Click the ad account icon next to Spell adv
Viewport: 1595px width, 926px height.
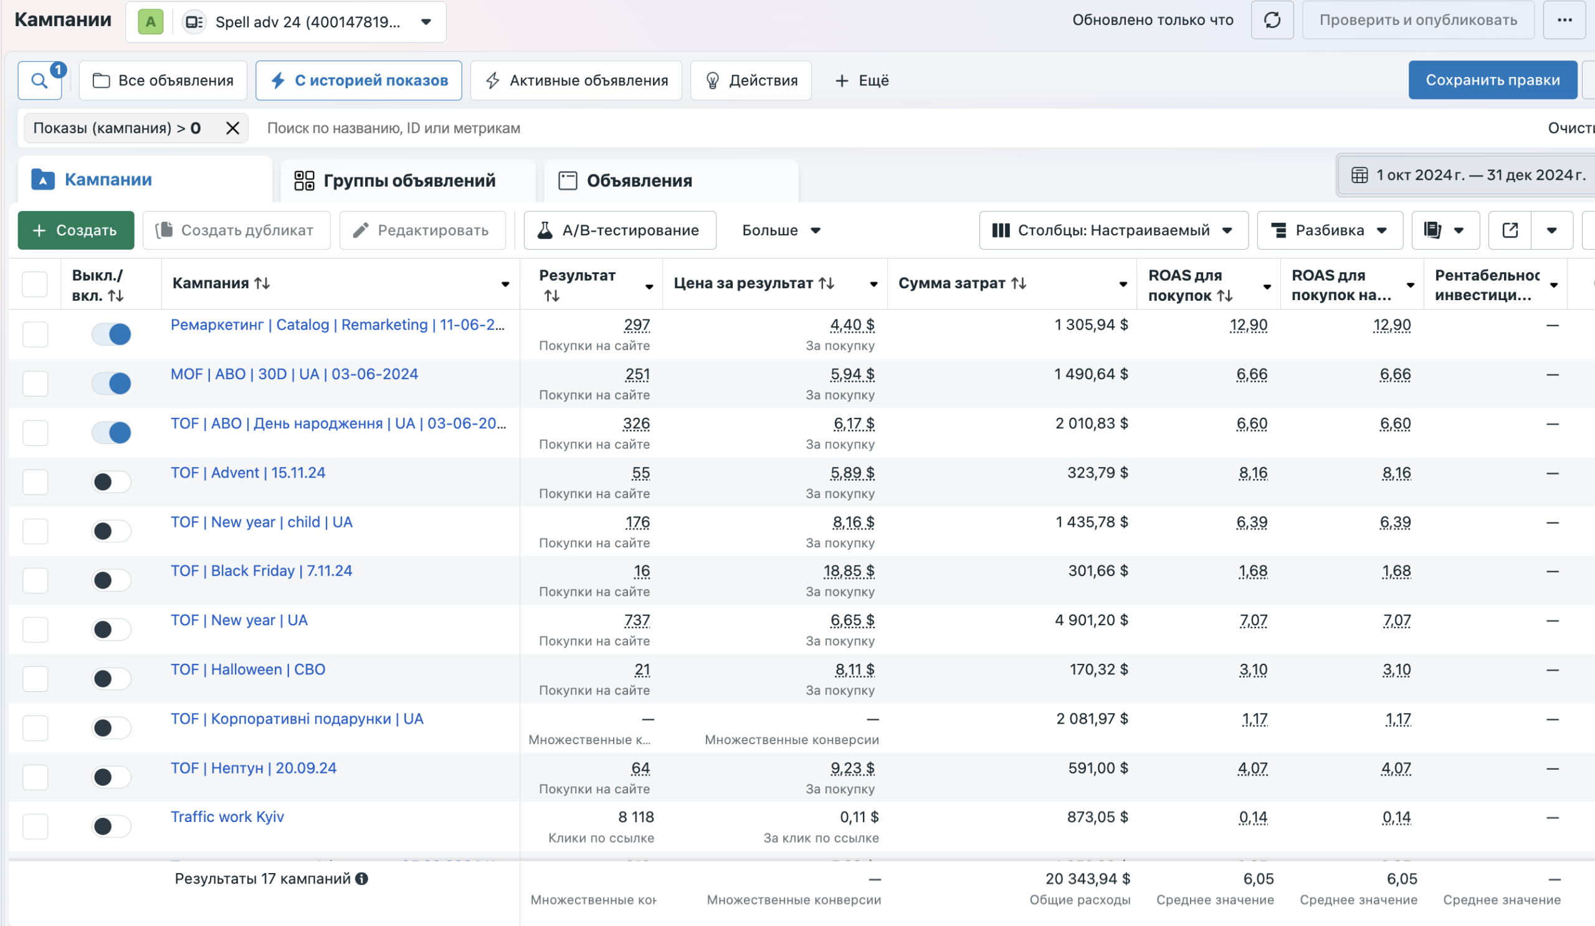194,22
